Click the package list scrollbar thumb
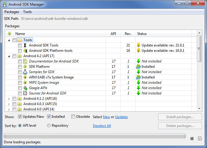The height and width of the screenshot is (148, 207). [x=199, y=49]
